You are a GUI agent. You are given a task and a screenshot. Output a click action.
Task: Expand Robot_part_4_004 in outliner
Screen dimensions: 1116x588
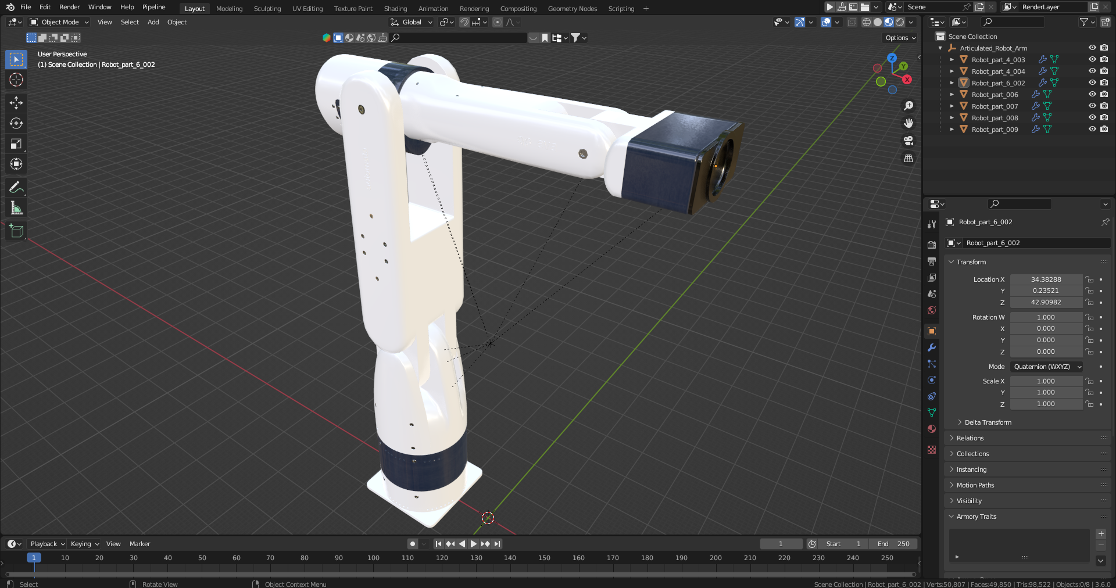click(952, 71)
